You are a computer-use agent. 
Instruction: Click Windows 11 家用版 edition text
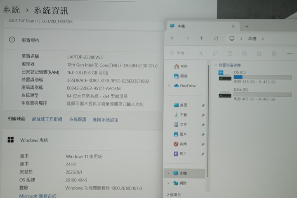tap(84, 156)
